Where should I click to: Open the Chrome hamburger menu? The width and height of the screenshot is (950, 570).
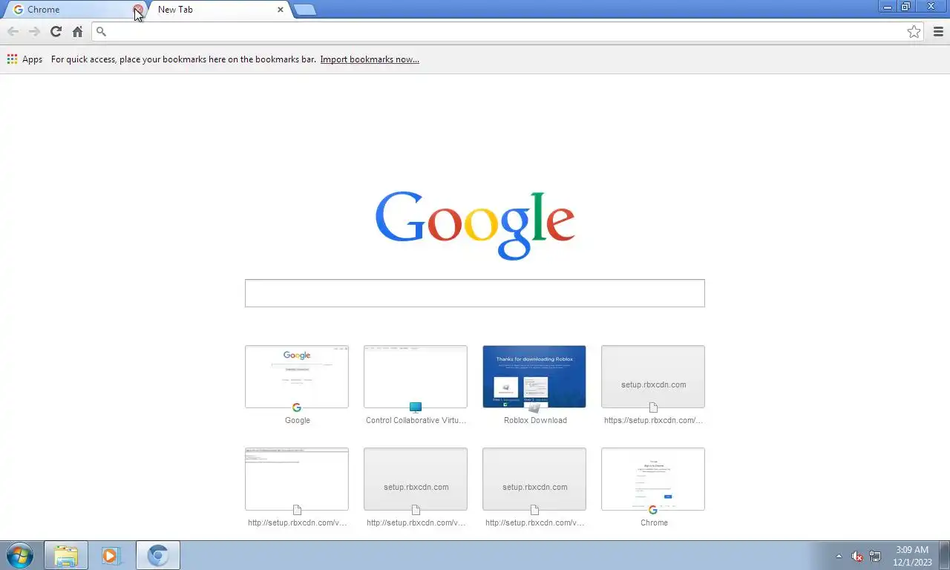click(x=938, y=31)
